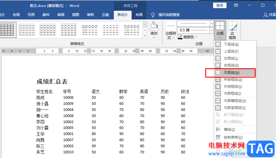Choose 内部竖框线(V) from border menu
The image size is (276, 158).
tap(235, 108)
